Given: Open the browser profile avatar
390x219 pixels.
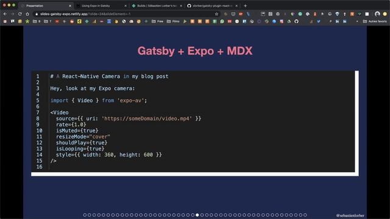Looking at the screenshot, I should (377, 14).
